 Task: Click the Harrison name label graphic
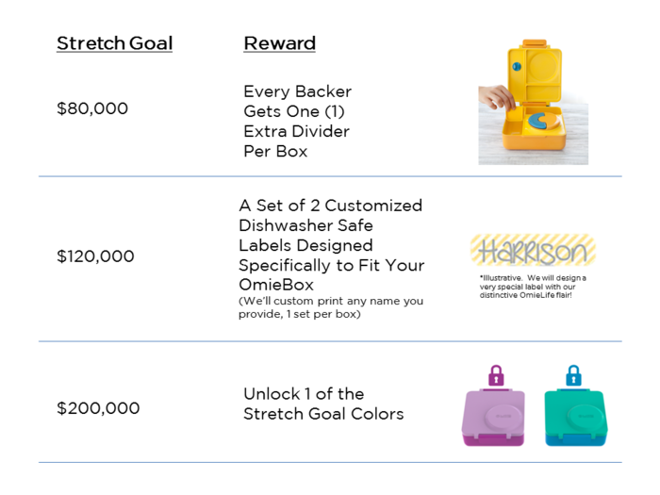point(533,251)
